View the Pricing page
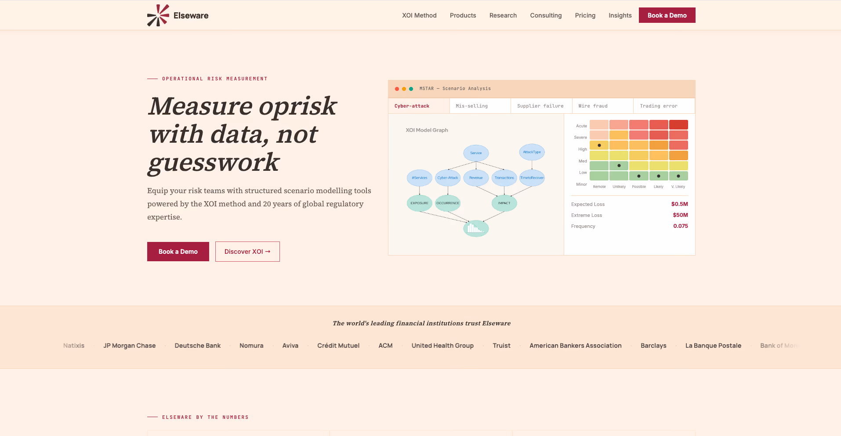841x436 pixels. point(585,15)
